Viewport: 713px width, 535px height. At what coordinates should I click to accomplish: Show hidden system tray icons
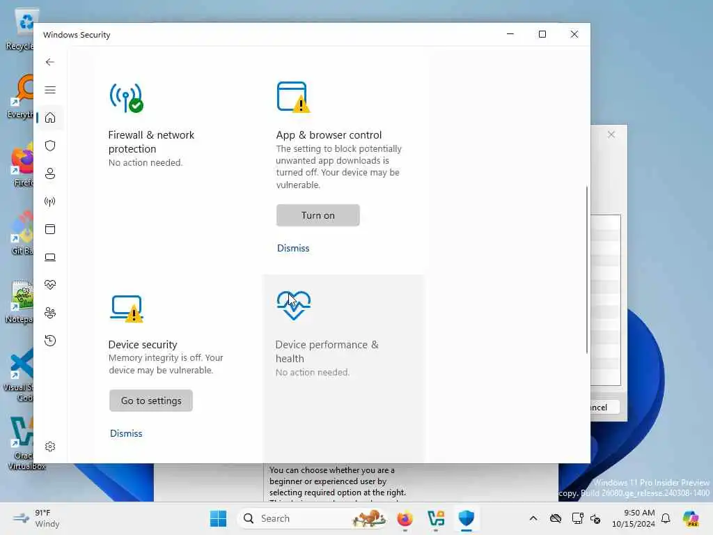[533, 518]
